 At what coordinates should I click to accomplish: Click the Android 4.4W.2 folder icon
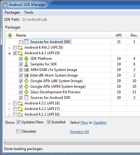pyautogui.click(x=20, y=47)
